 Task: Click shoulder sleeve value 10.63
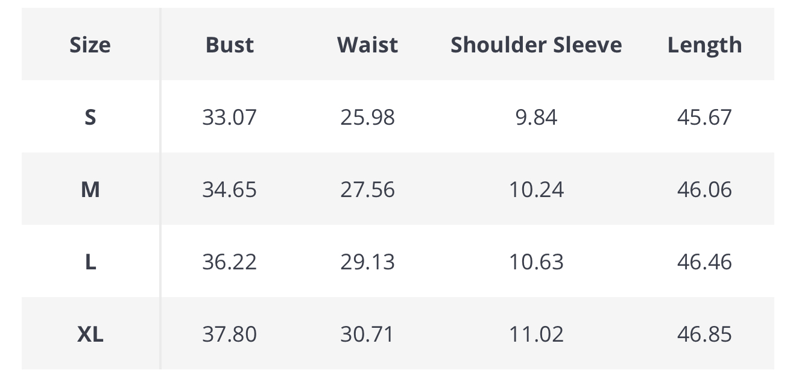536,262
